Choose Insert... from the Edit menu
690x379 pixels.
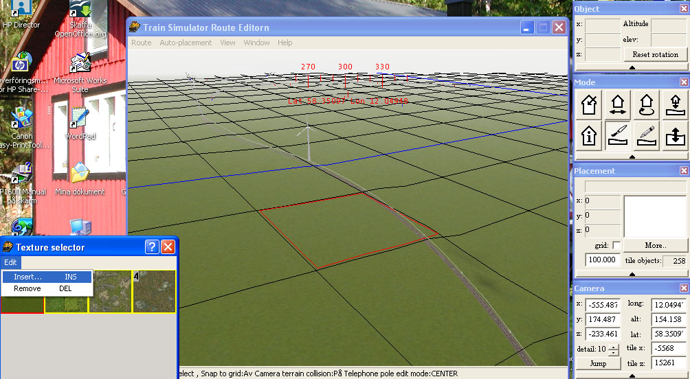click(47, 277)
